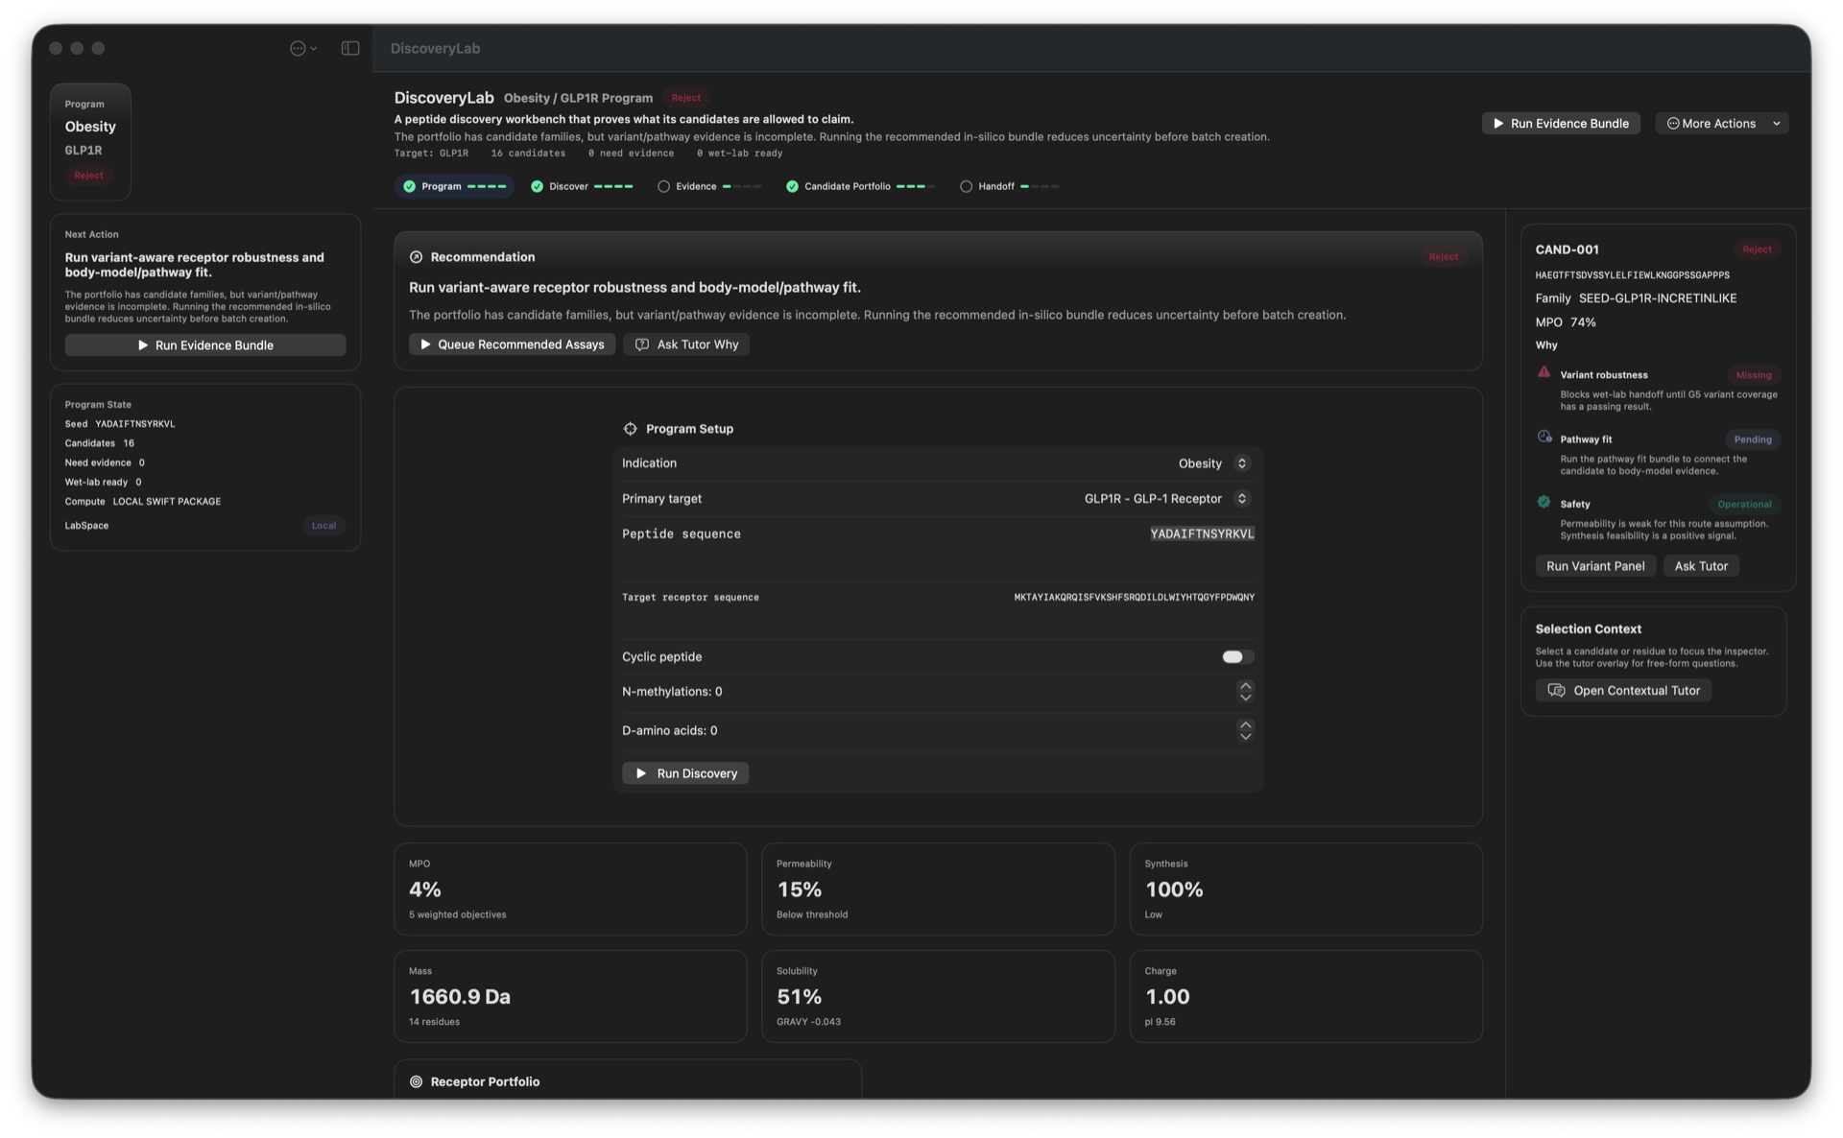Decrease the D-amino acids stepper
This screenshot has height=1138, width=1843.
[1245, 737]
